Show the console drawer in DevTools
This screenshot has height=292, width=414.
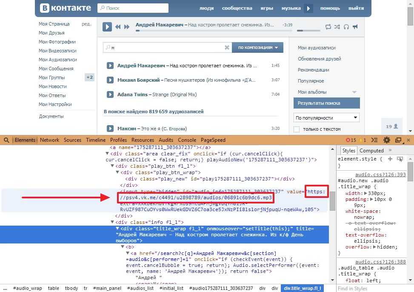374,140
